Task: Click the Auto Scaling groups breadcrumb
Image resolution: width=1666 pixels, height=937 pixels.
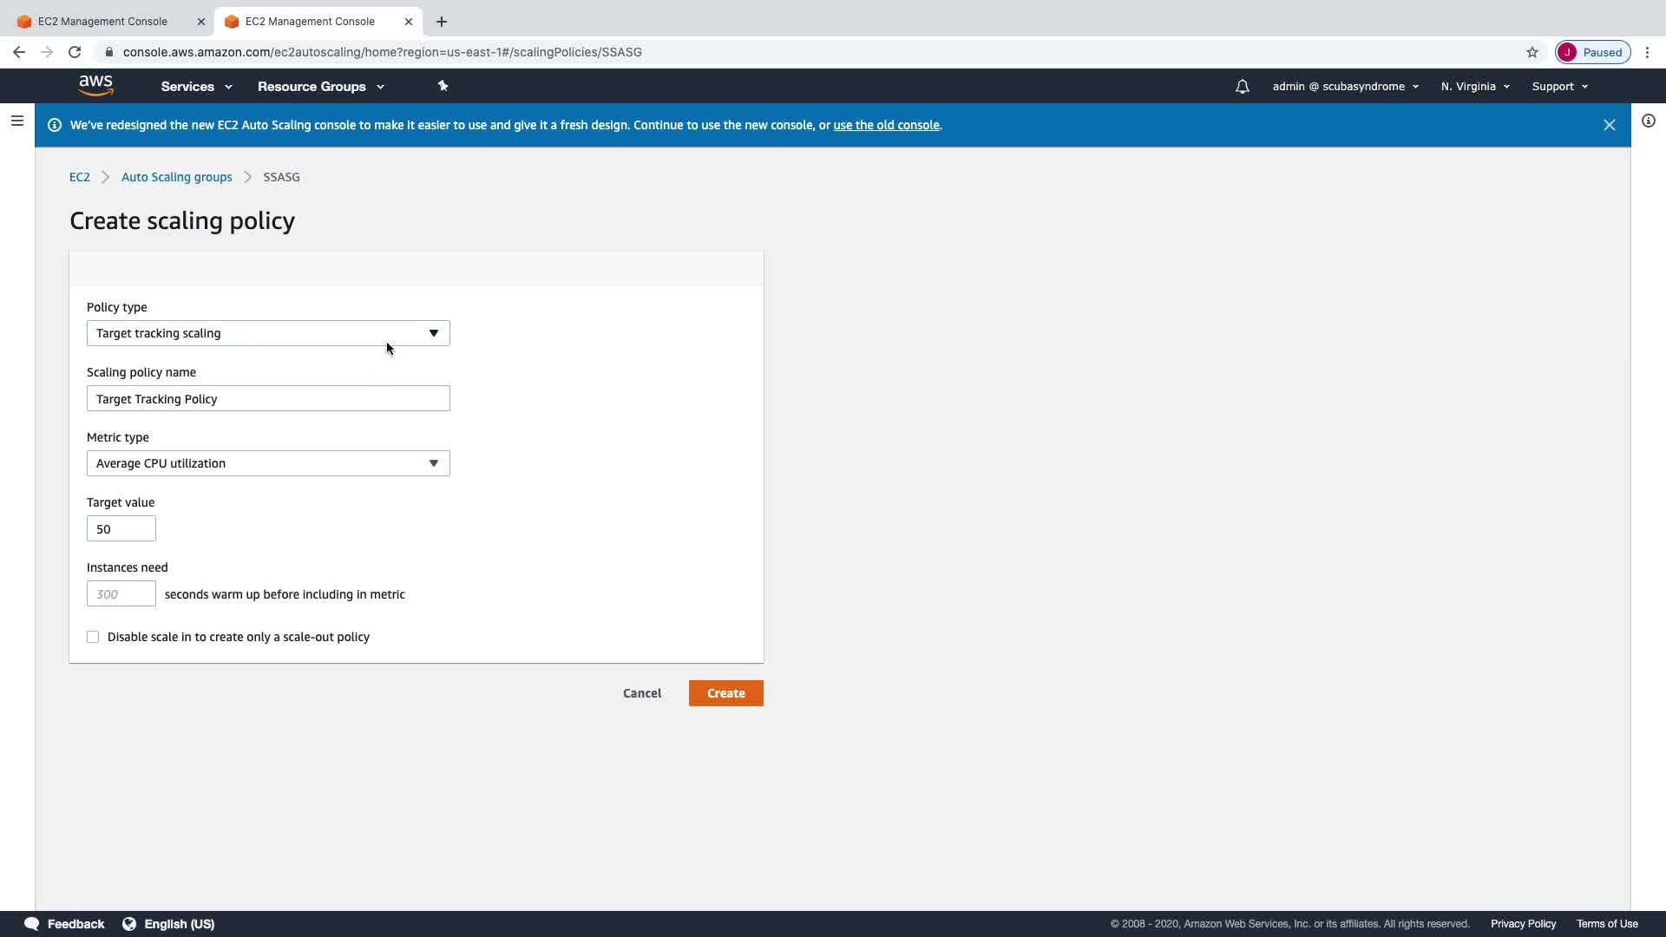Action: click(176, 177)
